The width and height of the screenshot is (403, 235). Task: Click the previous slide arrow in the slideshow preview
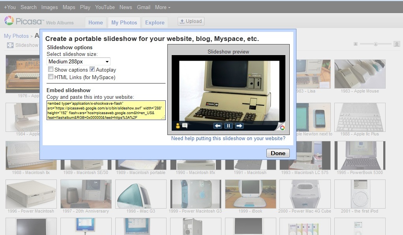click(x=218, y=126)
